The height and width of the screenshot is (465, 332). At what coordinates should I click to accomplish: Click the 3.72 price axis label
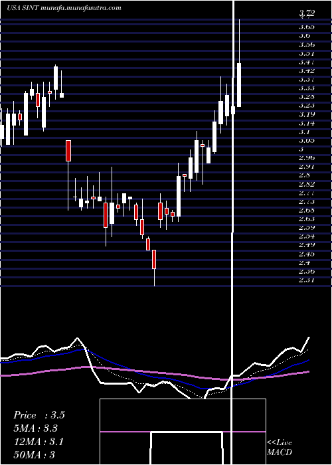[x=307, y=13]
